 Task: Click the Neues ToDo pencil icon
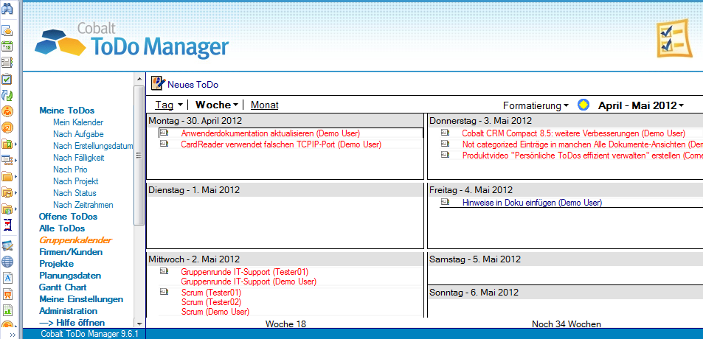click(x=157, y=83)
